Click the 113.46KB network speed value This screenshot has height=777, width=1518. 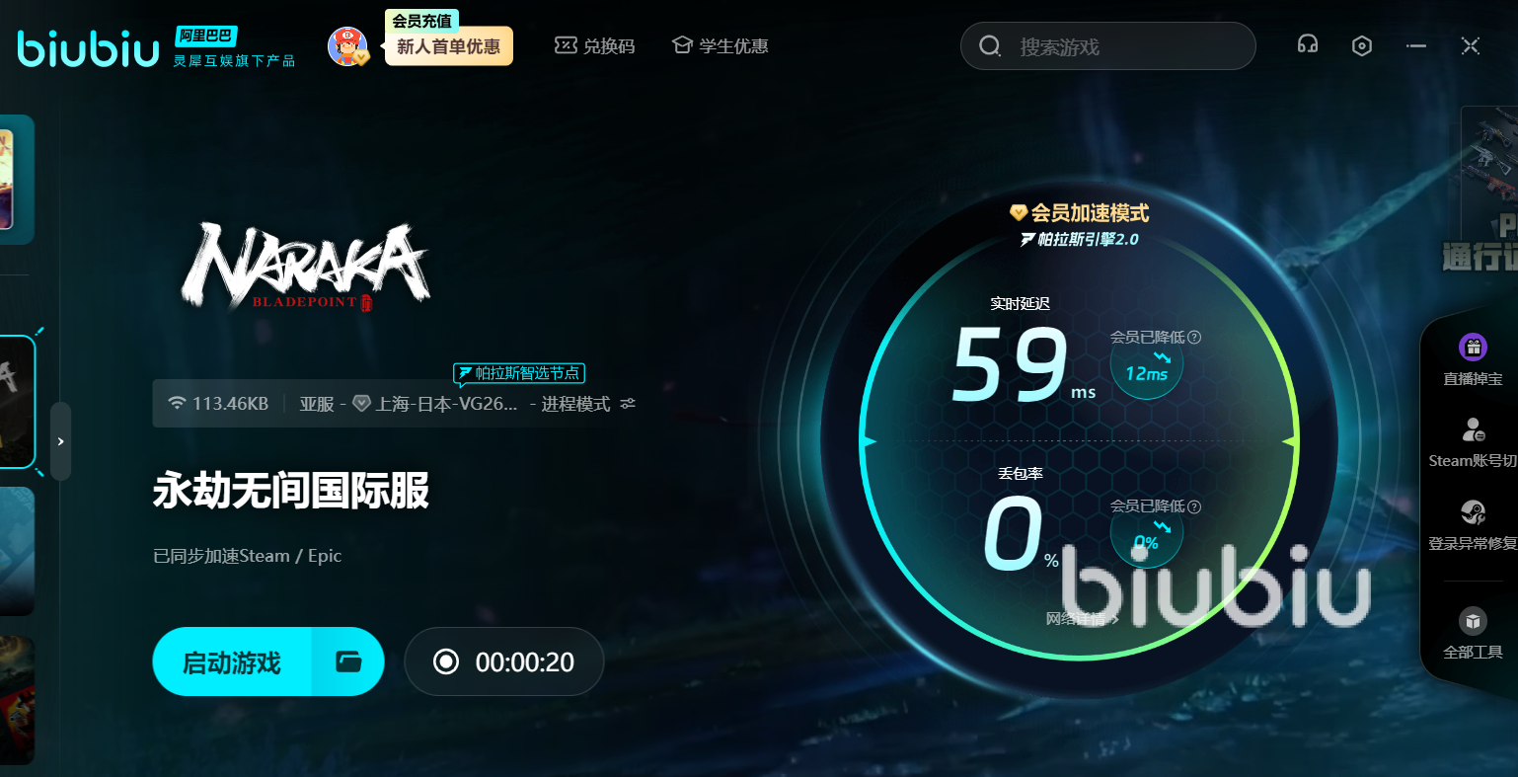(230, 404)
